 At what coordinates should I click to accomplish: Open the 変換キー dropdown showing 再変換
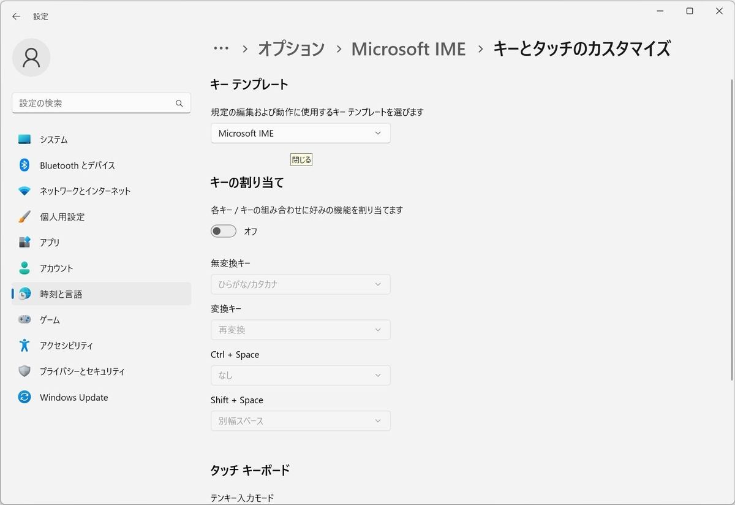click(301, 330)
